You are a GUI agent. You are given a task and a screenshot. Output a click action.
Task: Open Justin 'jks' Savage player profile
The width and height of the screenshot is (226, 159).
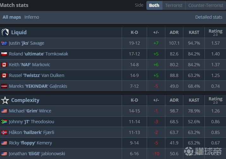click(27, 43)
